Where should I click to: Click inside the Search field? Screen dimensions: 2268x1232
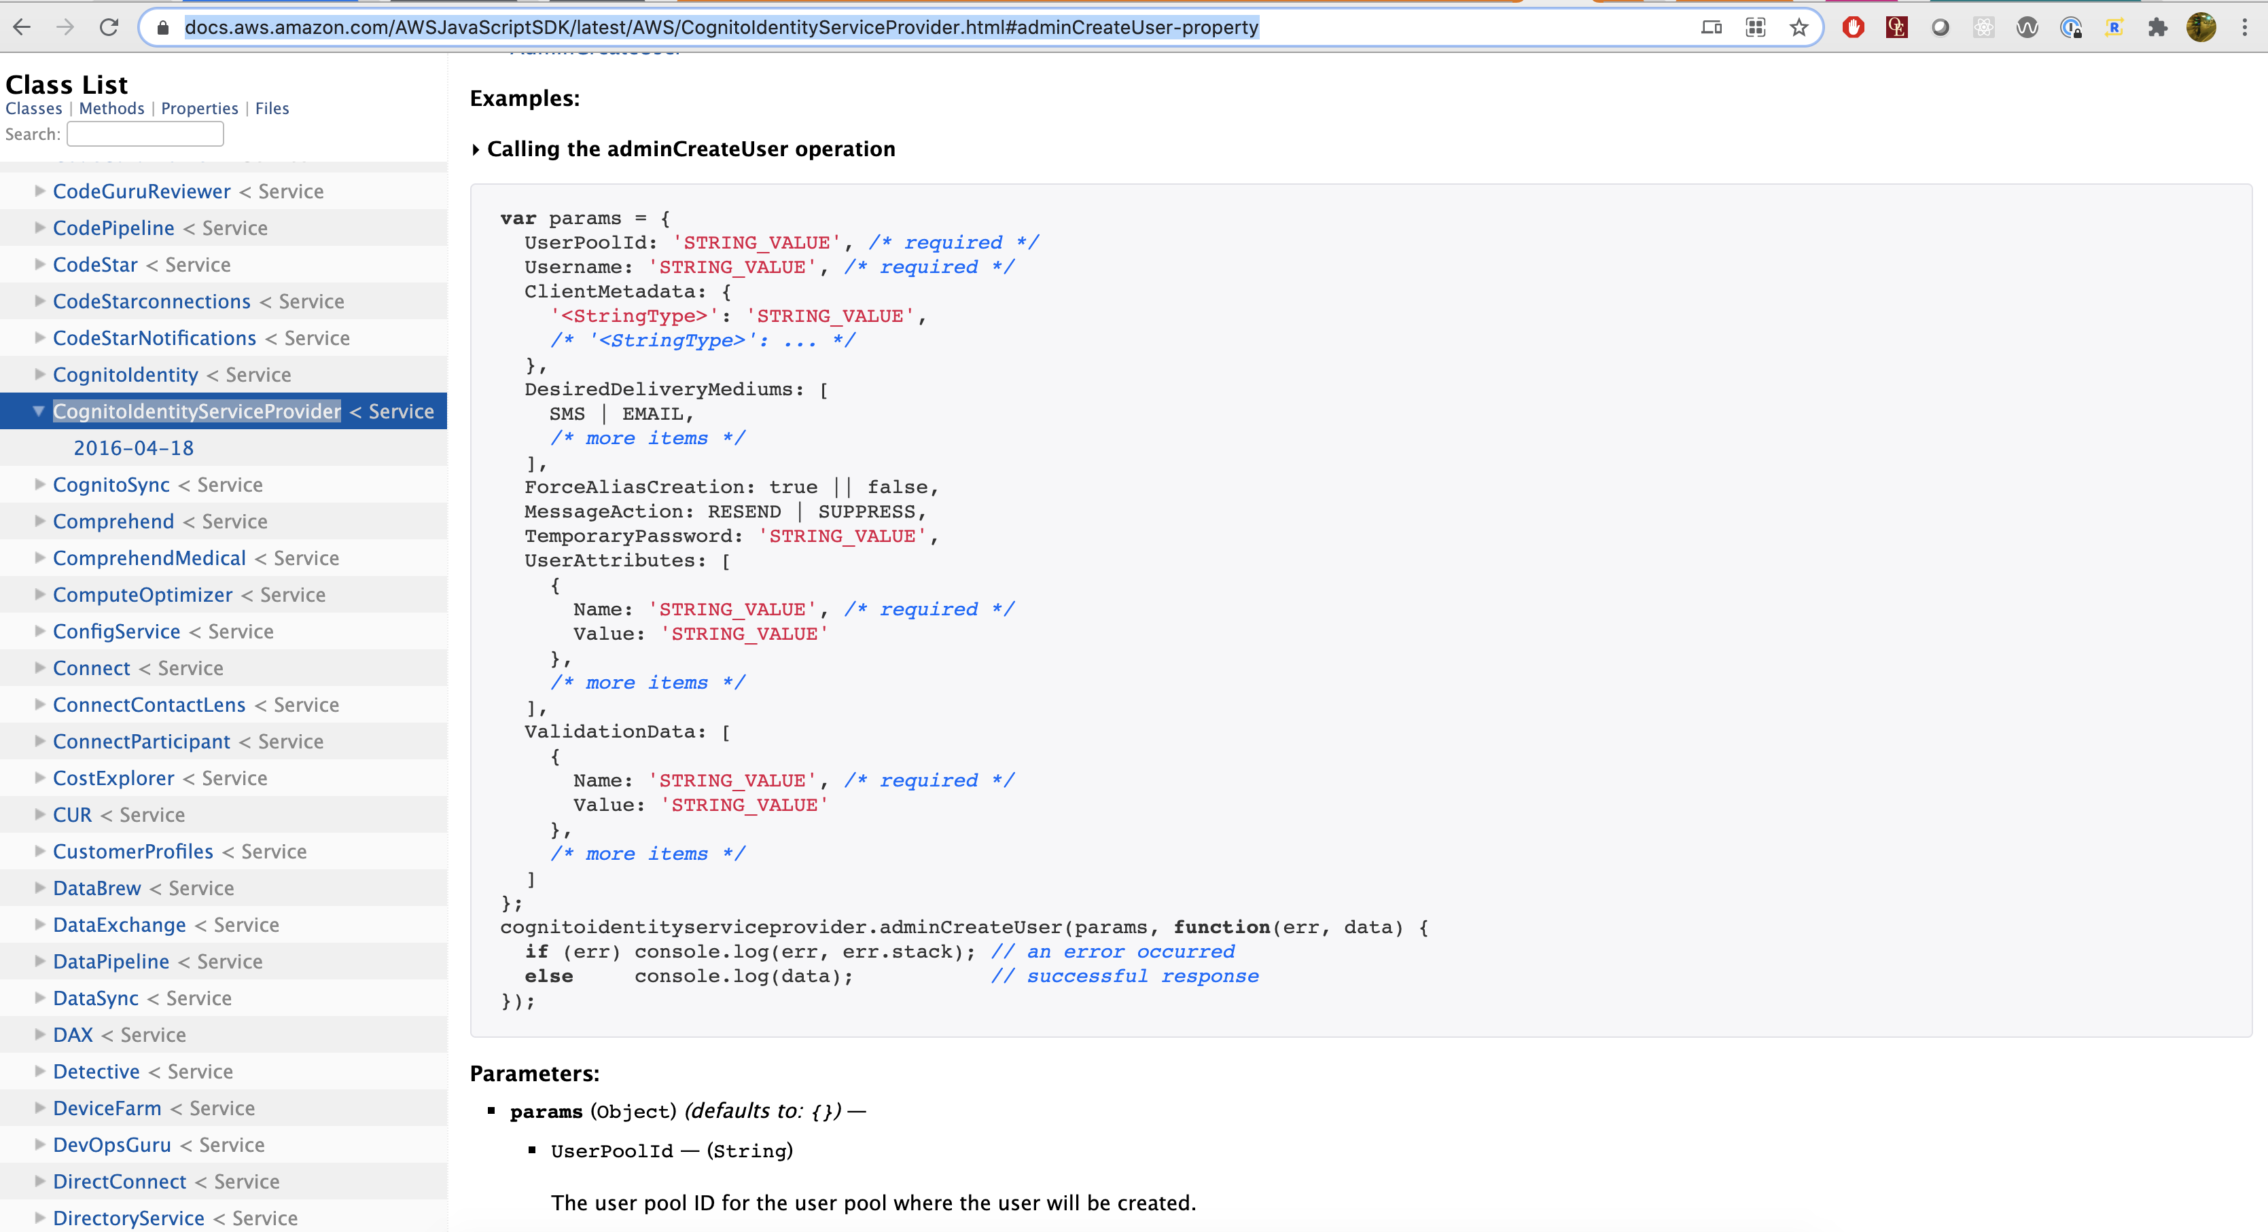coord(145,134)
